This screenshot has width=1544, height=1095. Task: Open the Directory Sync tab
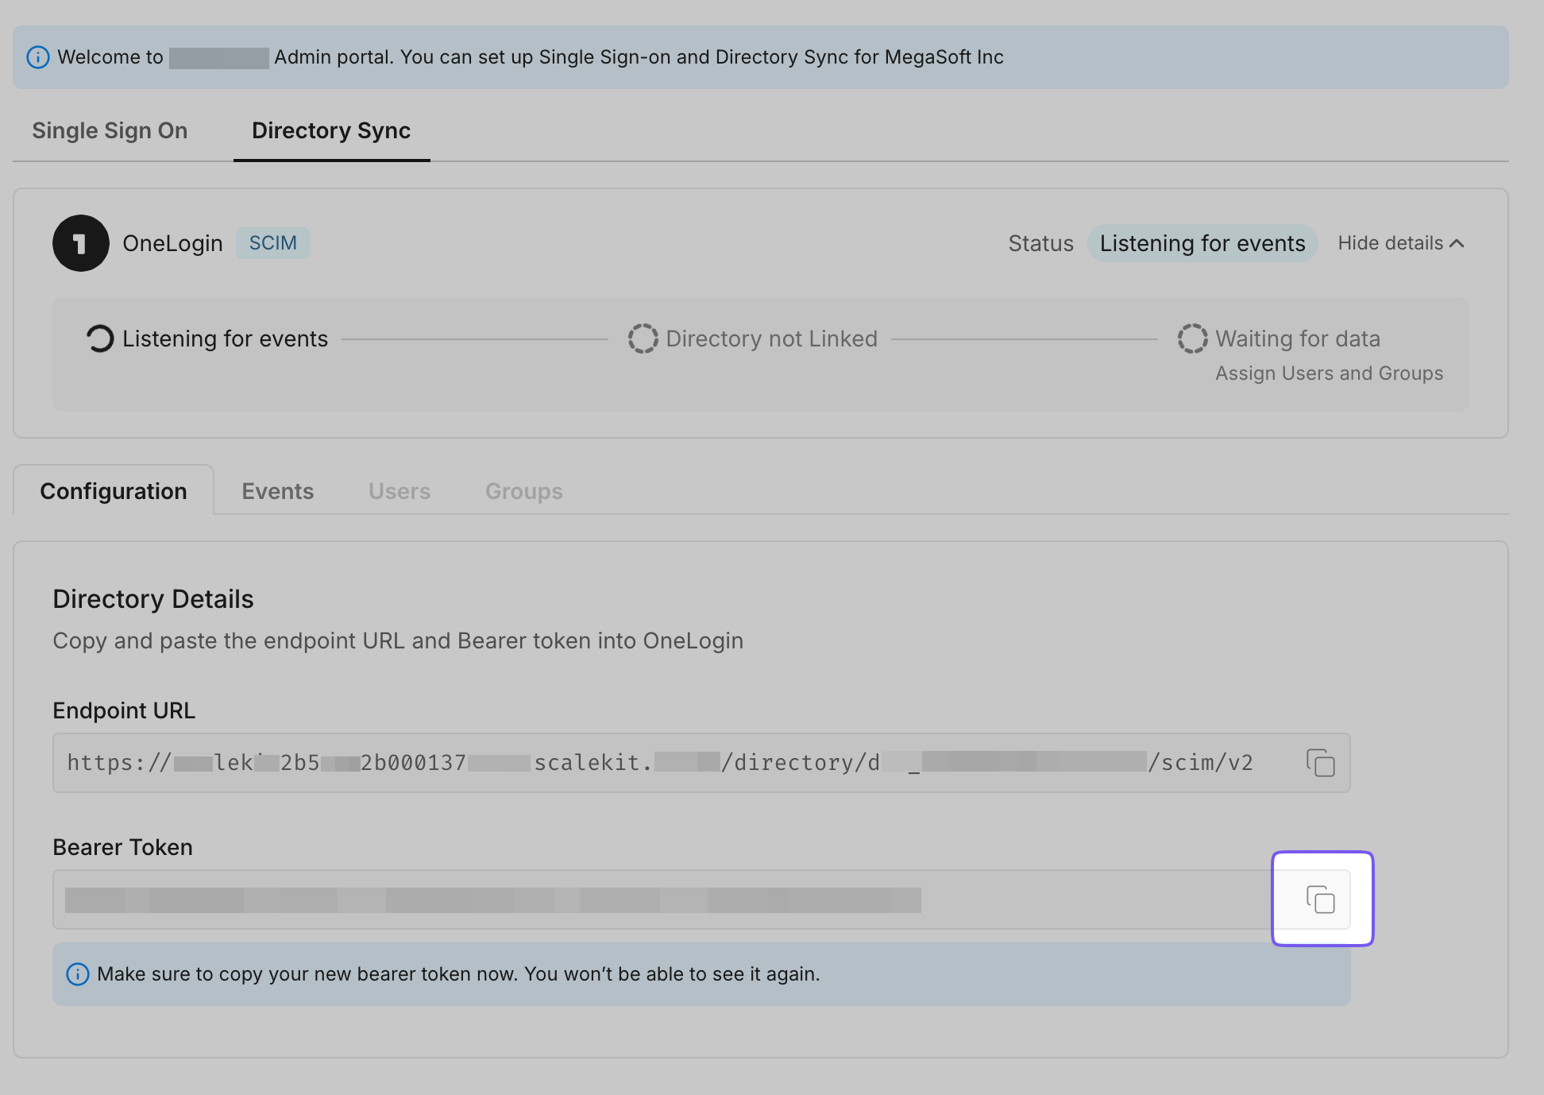pos(330,130)
